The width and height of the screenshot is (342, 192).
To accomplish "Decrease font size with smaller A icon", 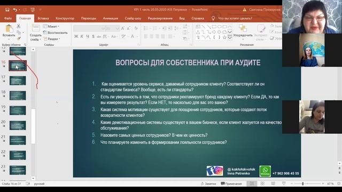I will click(x=128, y=28).
